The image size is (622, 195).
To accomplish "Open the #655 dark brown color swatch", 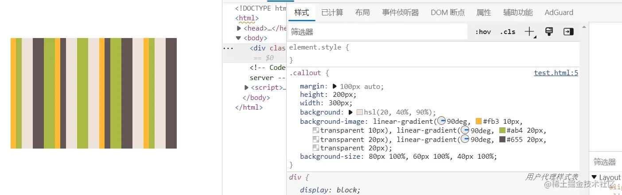I will (x=502, y=139).
